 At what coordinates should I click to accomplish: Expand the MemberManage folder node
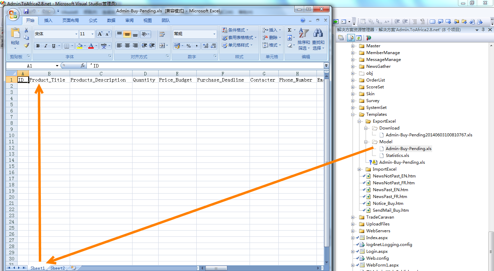(x=353, y=53)
